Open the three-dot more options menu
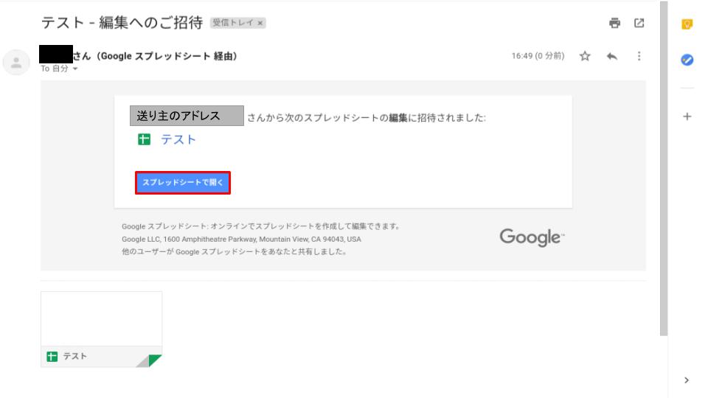Screen dimensions: 708x398 639,56
